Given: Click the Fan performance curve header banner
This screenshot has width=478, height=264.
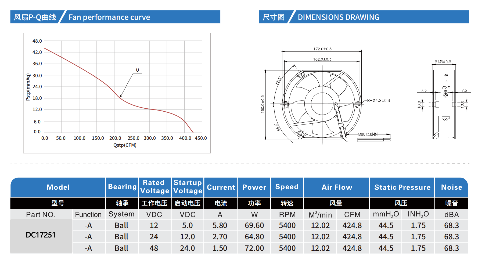Looking at the screenshot, I should pos(115,17).
